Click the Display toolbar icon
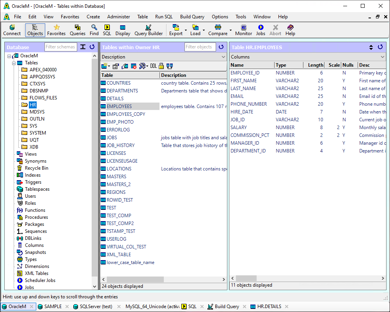This screenshot has width=390, height=312. (x=123, y=30)
